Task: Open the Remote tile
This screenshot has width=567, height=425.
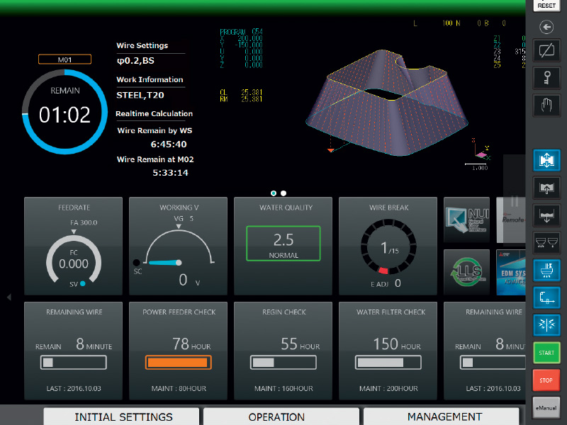Action: click(511, 220)
